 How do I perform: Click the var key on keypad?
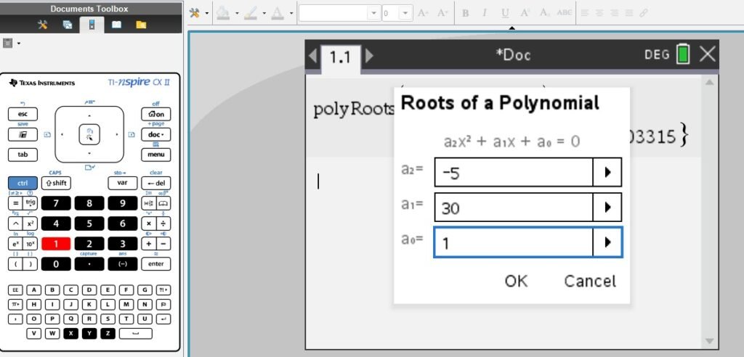(x=122, y=183)
